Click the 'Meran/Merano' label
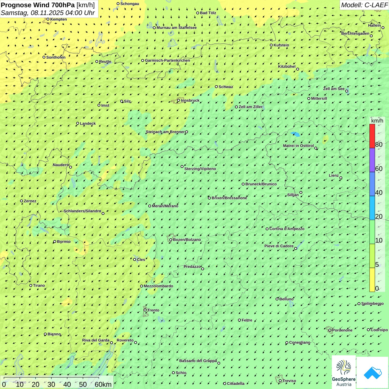Screen dimensions: 389x389 click(165, 206)
